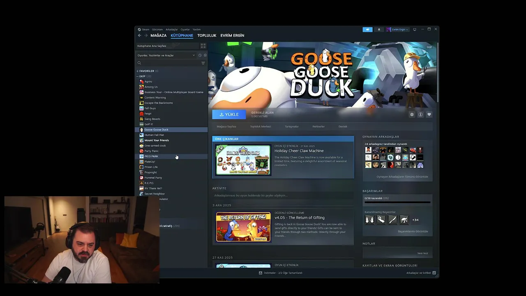The image size is (526, 296).
Task: Click the back navigation arrow
Action: point(139,35)
